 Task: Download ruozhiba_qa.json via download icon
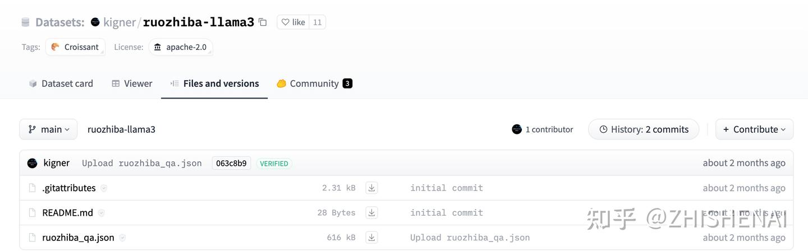pyautogui.click(x=371, y=237)
